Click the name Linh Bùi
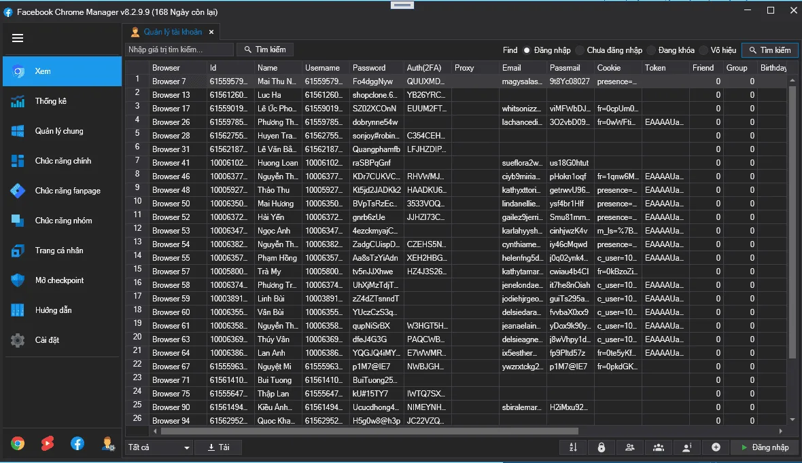This screenshot has height=463, width=802. click(271, 299)
